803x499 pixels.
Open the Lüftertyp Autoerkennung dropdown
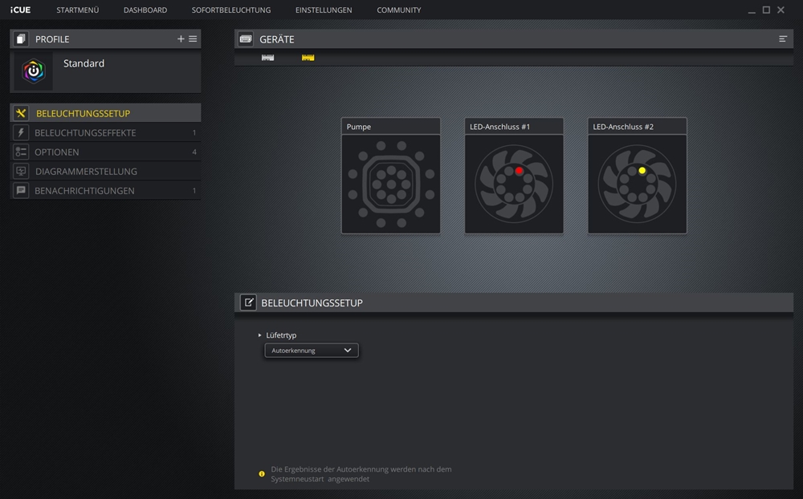coord(312,351)
